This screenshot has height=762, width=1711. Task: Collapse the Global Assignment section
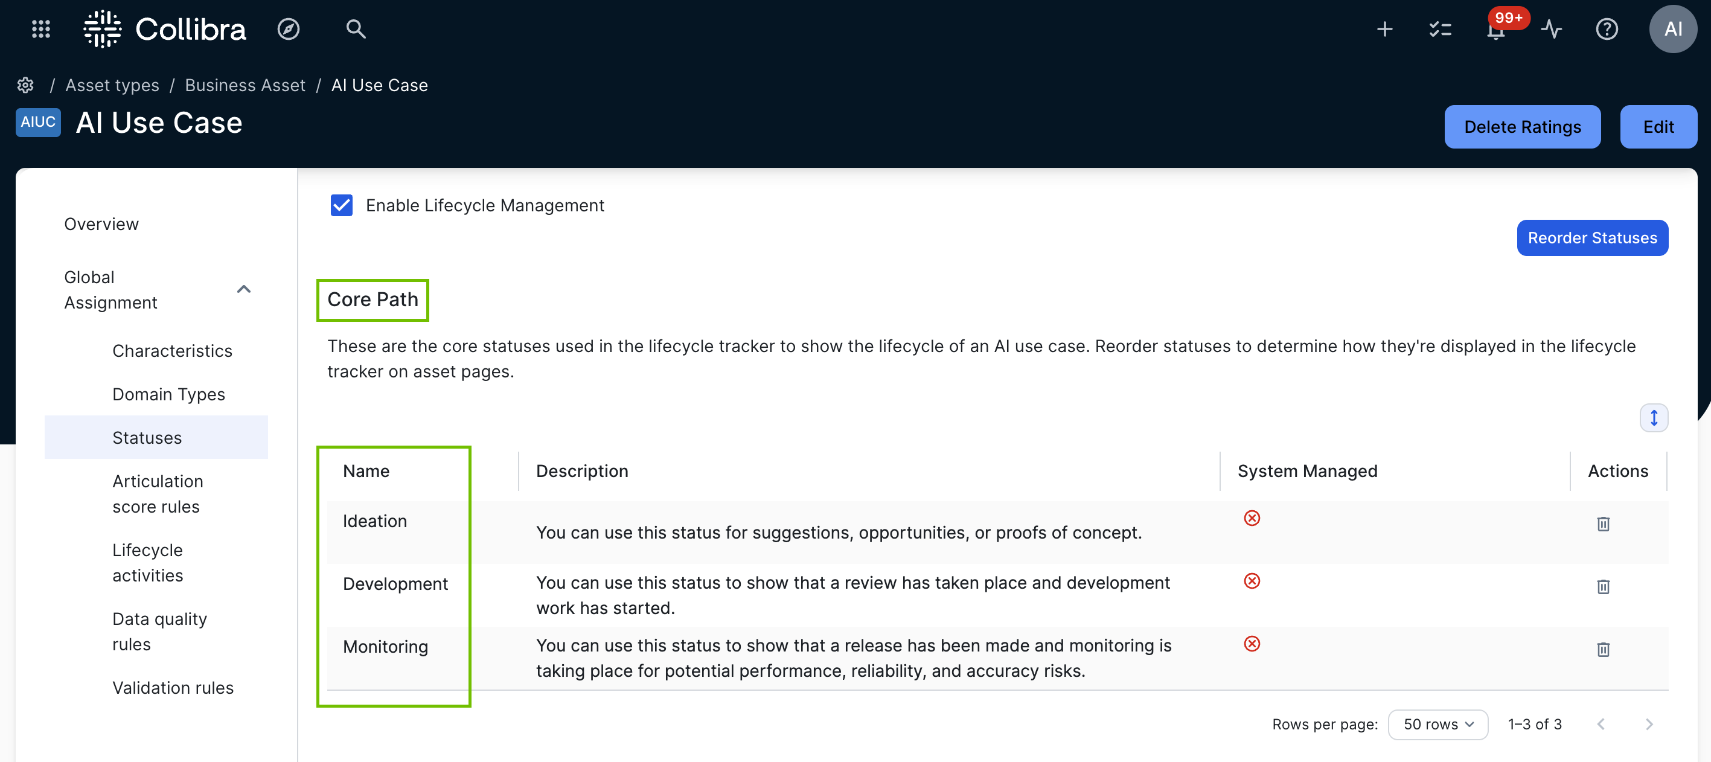point(244,289)
